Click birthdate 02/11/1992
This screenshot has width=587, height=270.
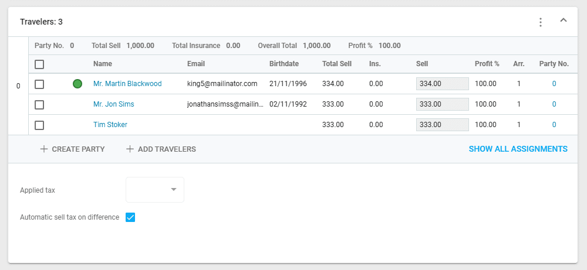[288, 104]
